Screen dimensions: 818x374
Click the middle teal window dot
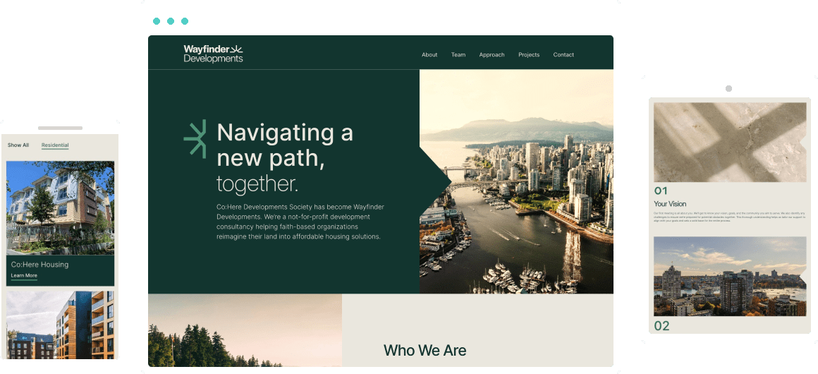171,21
